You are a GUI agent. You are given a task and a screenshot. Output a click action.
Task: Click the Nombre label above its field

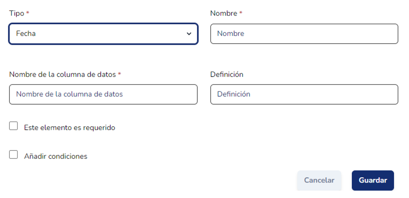224,13
